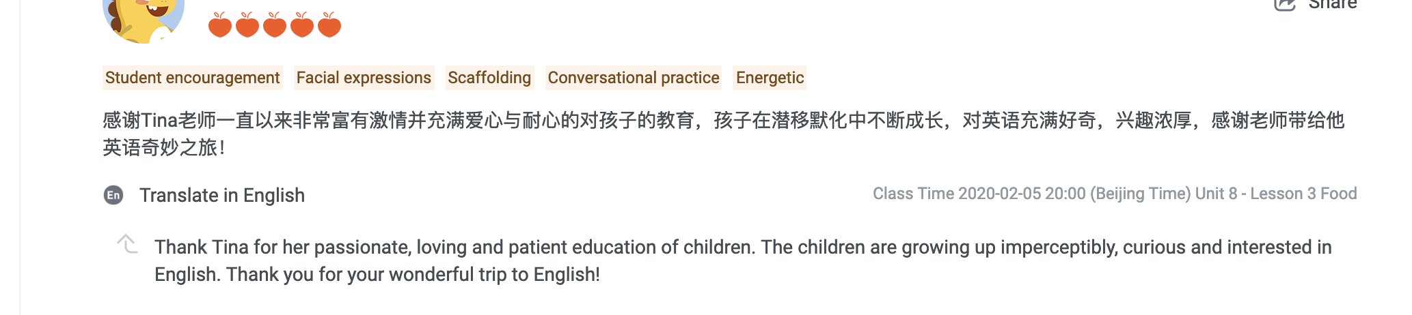Pick the Conversational practice tag
This screenshot has width=1412, height=315.
[x=634, y=78]
